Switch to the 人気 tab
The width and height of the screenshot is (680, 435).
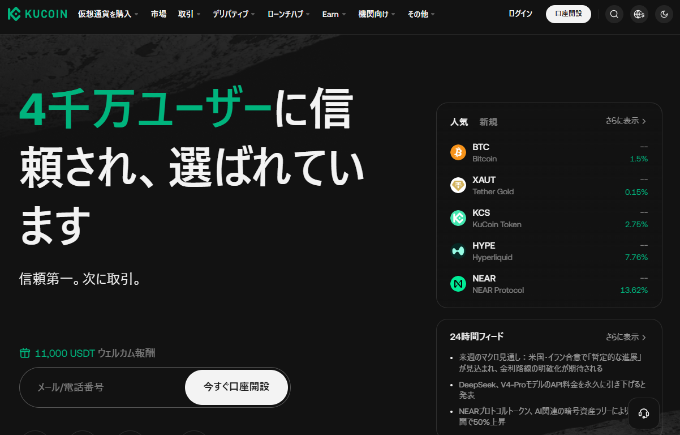tap(459, 122)
